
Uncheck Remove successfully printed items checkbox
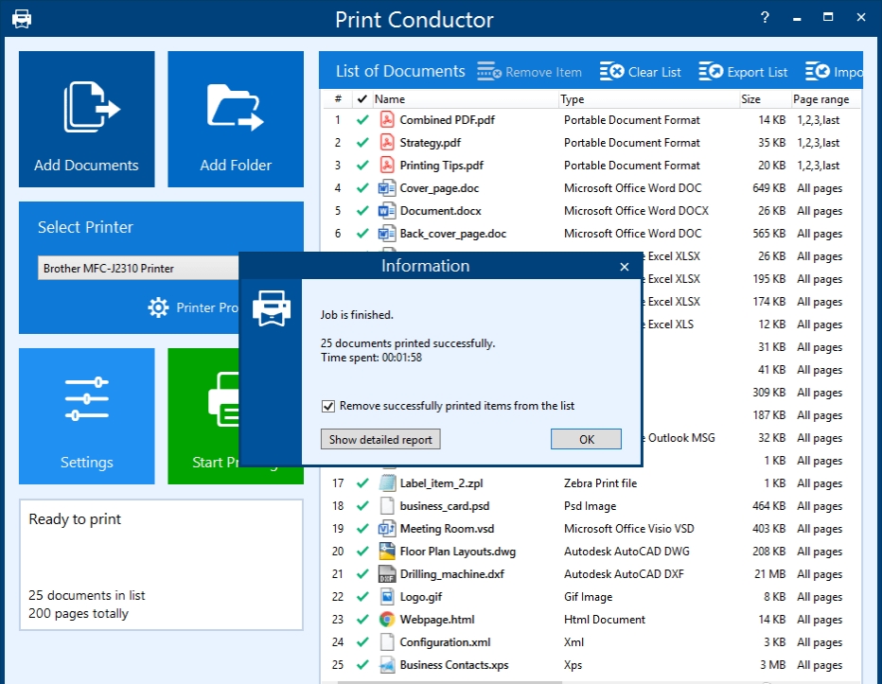click(x=328, y=406)
